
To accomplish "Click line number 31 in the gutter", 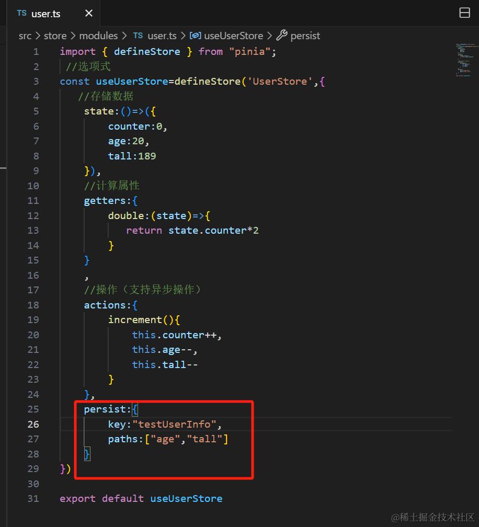I will pos(33,498).
